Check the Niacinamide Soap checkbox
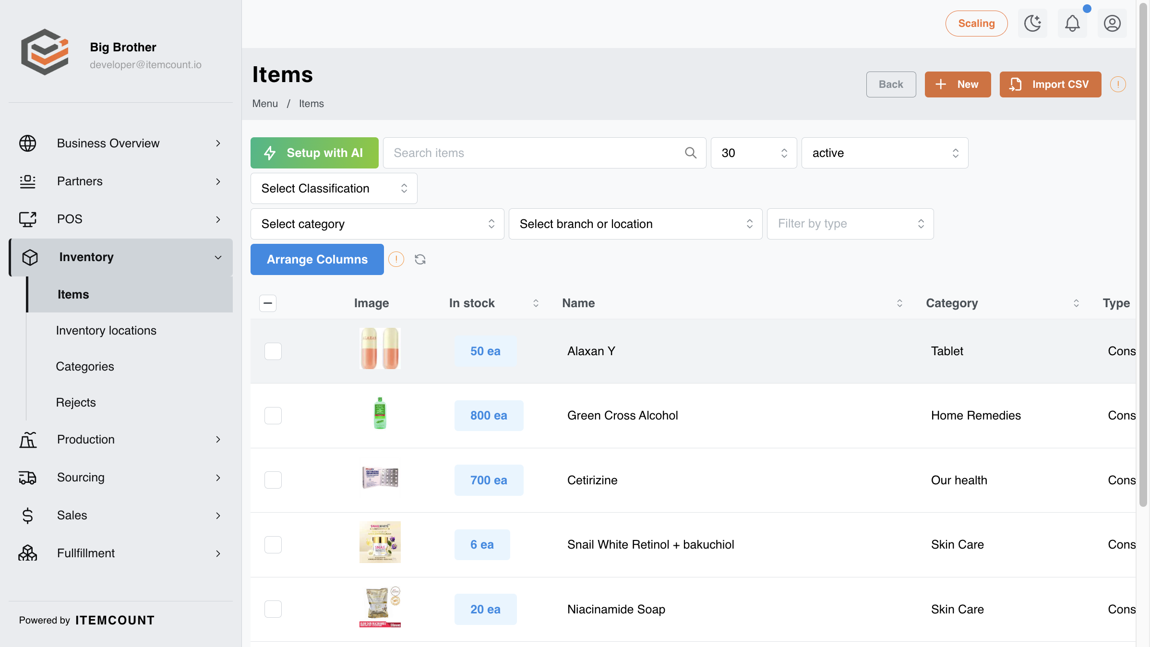 pos(273,609)
